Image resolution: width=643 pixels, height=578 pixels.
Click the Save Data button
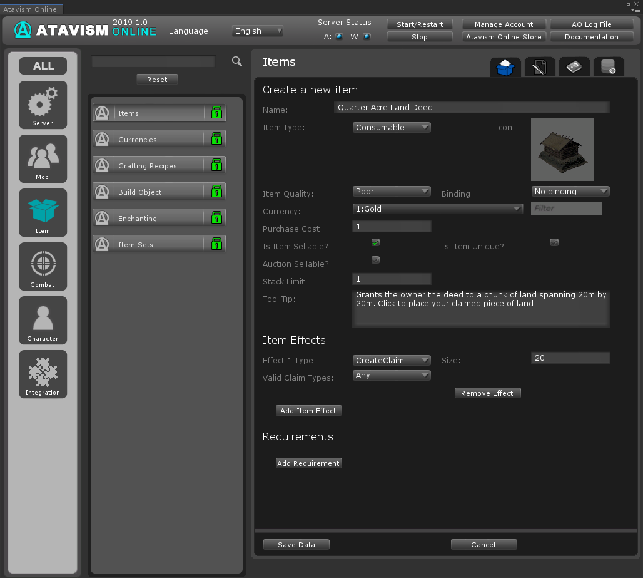click(296, 545)
